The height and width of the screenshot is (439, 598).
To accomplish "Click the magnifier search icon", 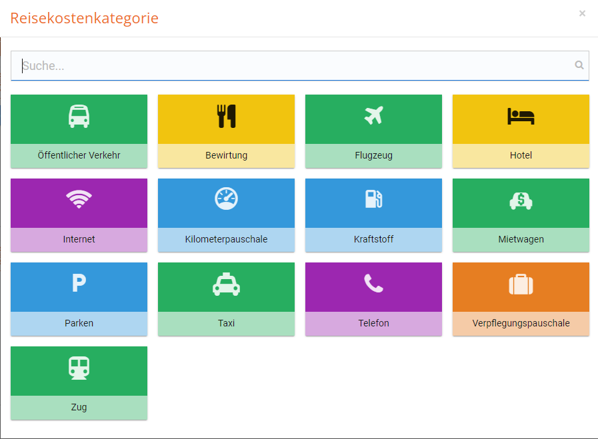I will [x=579, y=65].
